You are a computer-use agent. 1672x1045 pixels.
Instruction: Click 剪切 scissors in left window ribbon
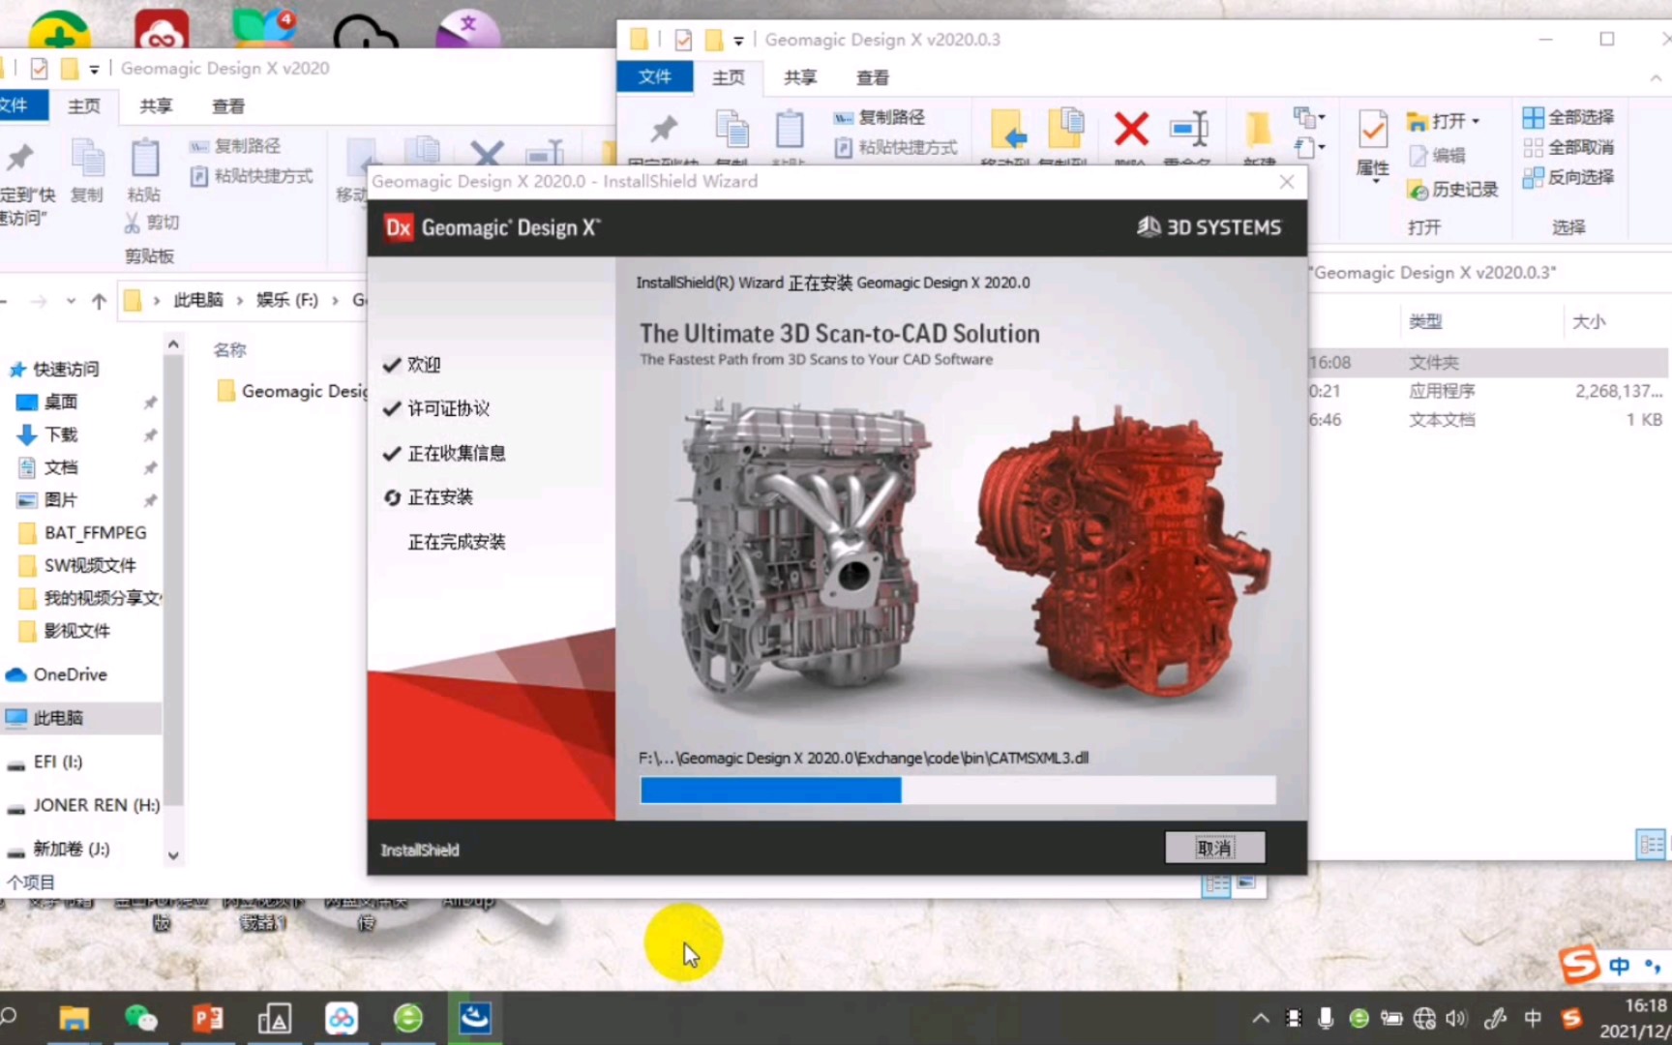[x=151, y=223]
